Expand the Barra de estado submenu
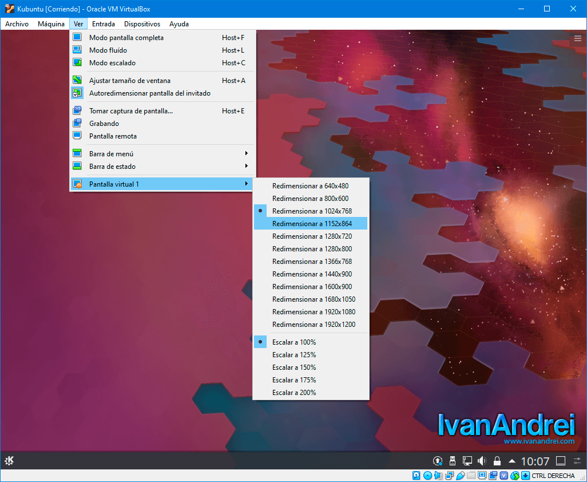The width and height of the screenshot is (587, 482). [x=162, y=167]
